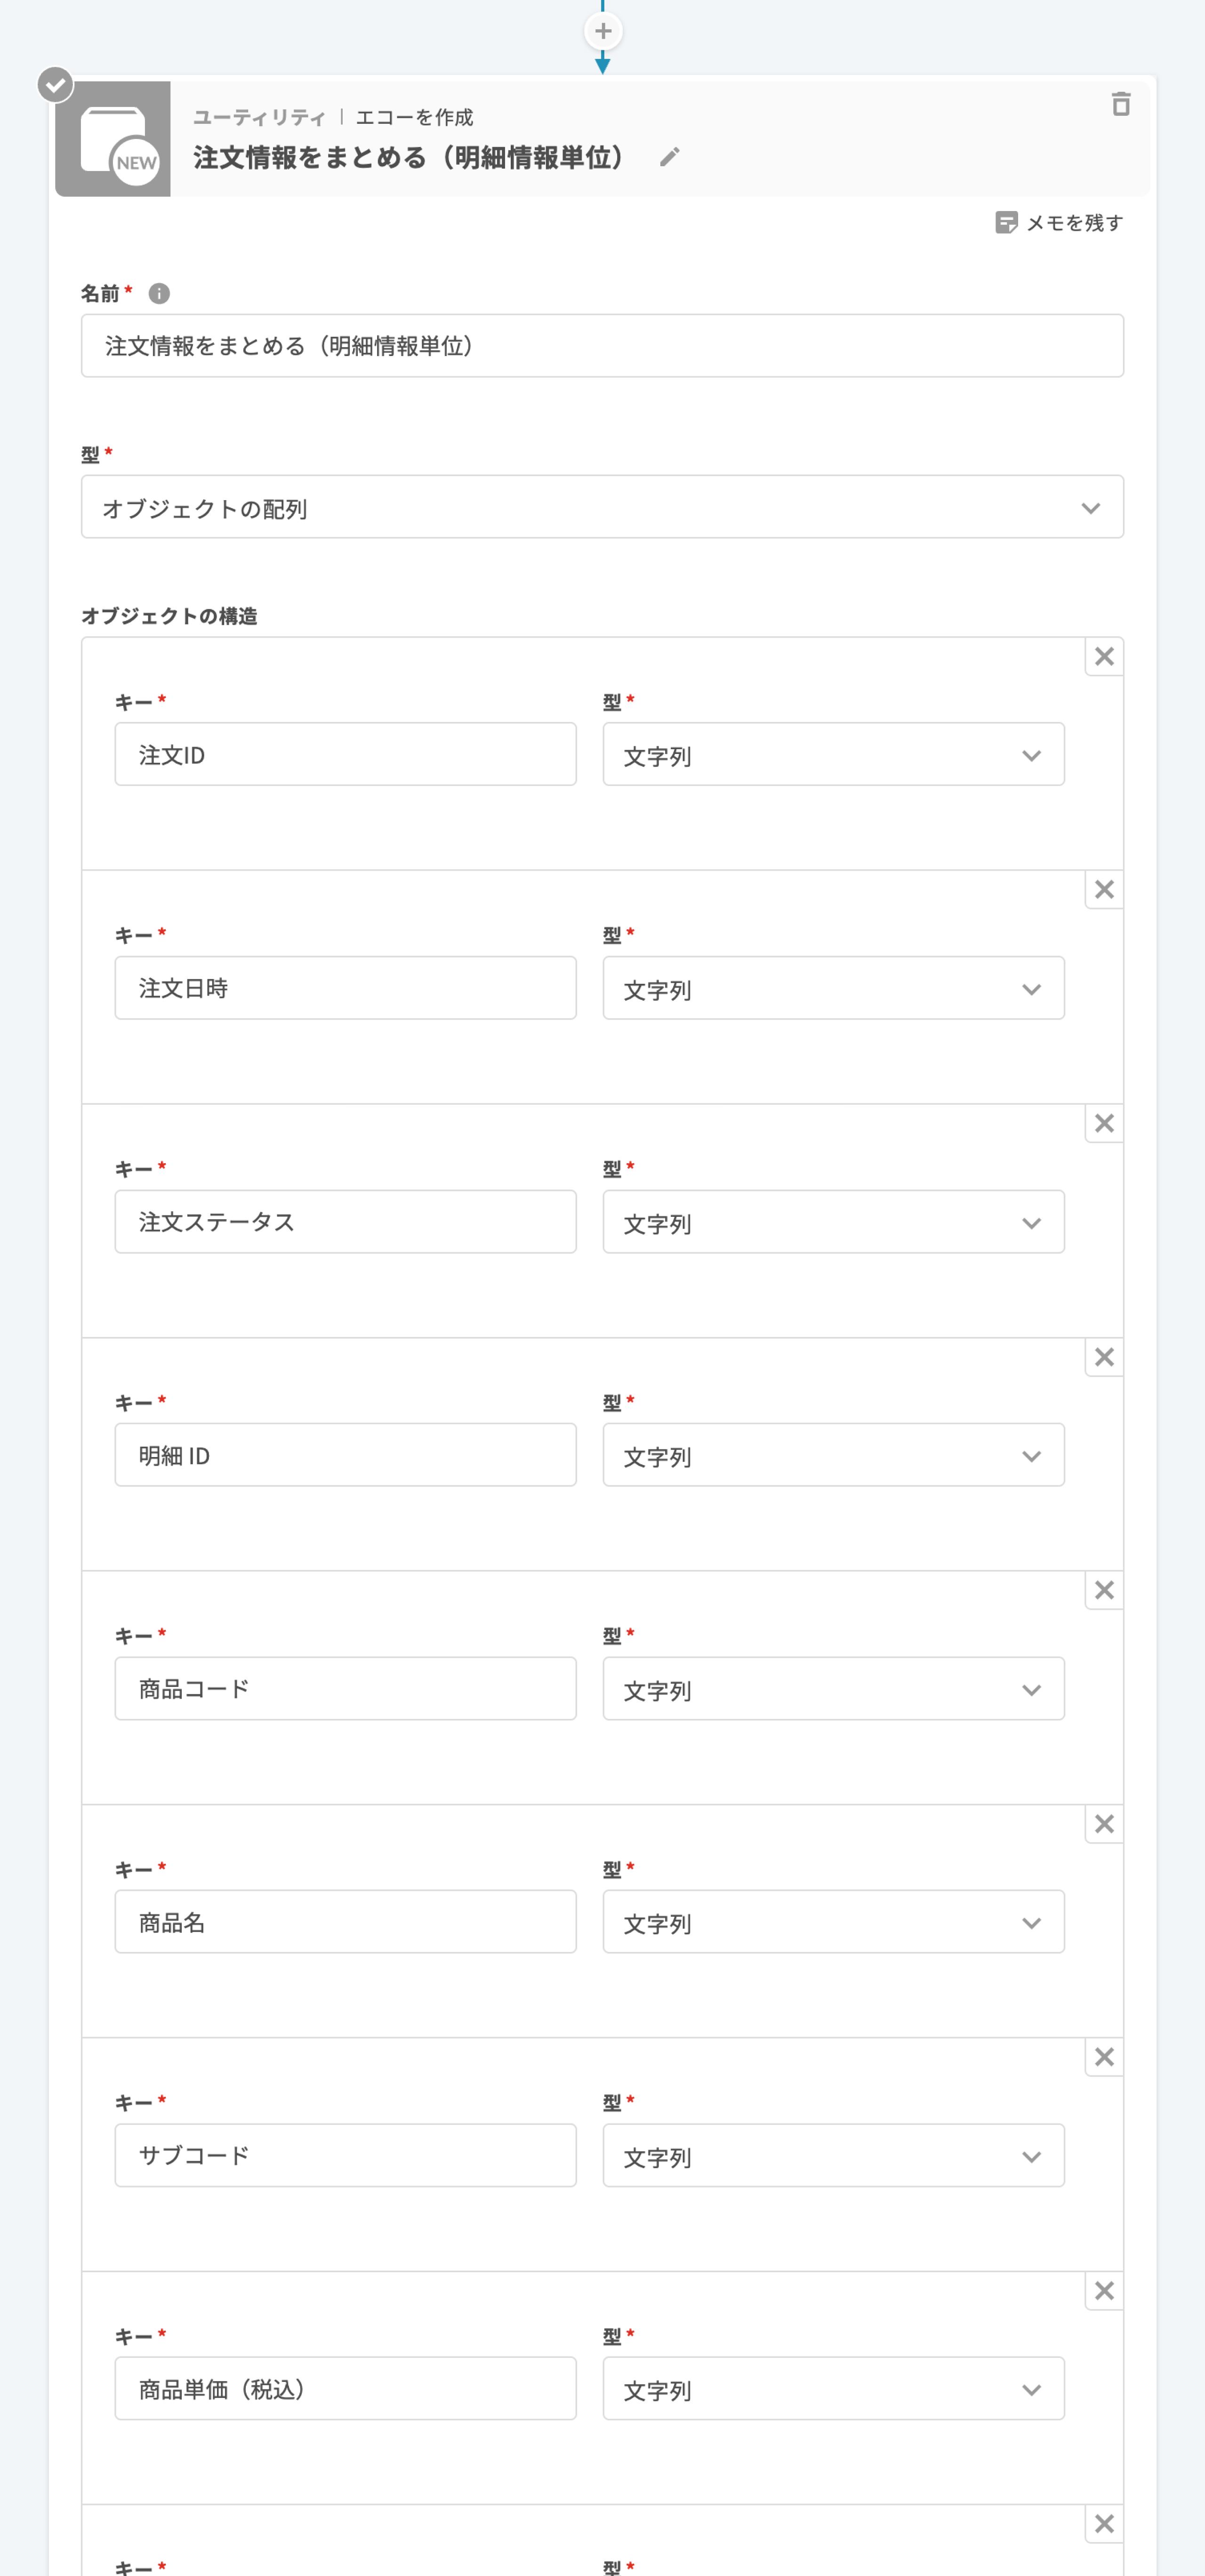This screenshot has height=2576, width=1205.
Task: Delete the 注文ステータス key row
Action: pos(1104,1123)
